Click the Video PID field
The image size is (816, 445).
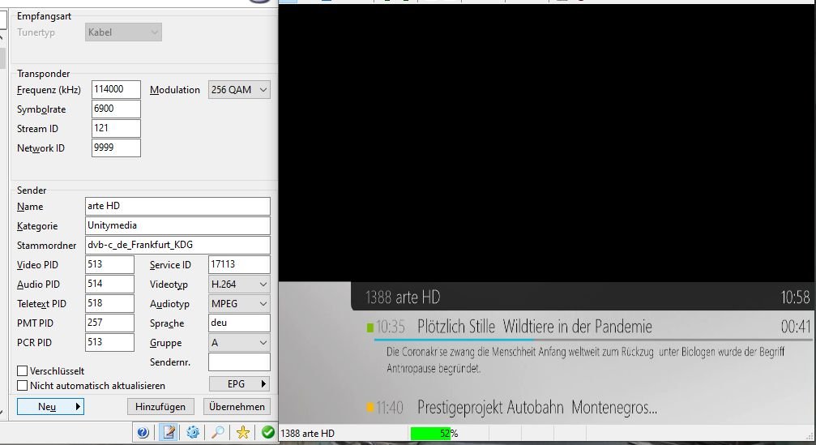(110, 264)
